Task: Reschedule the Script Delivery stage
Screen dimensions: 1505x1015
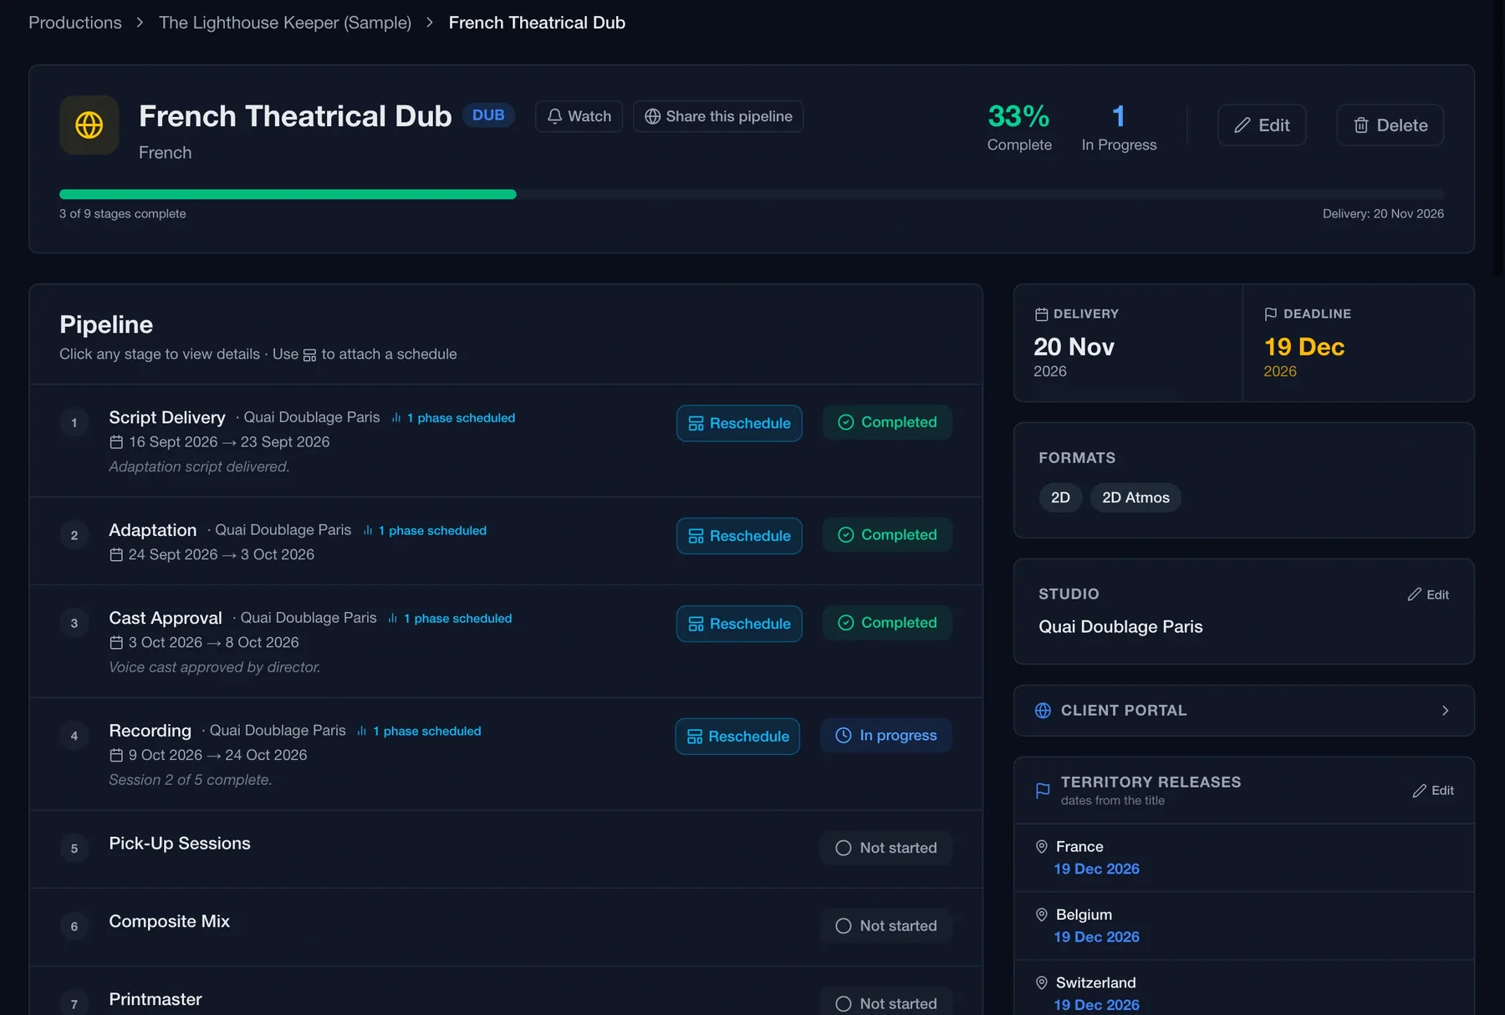Action: pyautogui.click(x=739, y=423)
